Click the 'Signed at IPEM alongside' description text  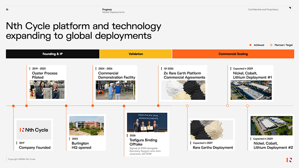pos(145,151)
